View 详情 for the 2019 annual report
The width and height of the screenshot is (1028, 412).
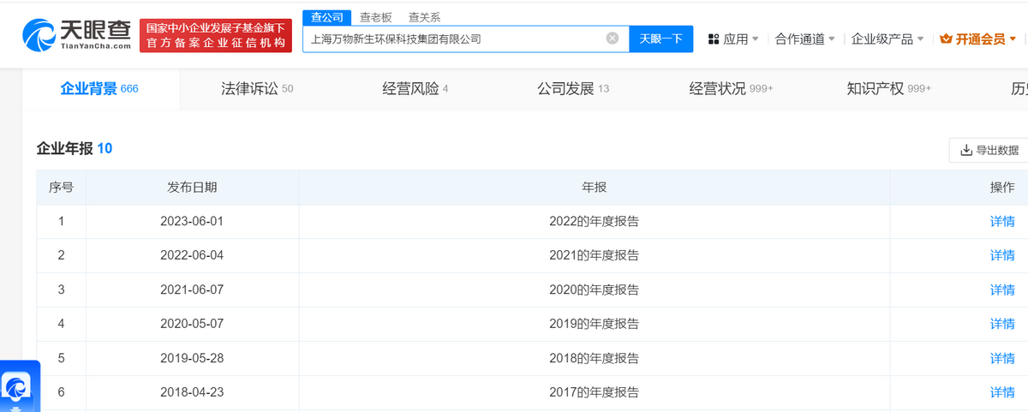pos(1001,324)
